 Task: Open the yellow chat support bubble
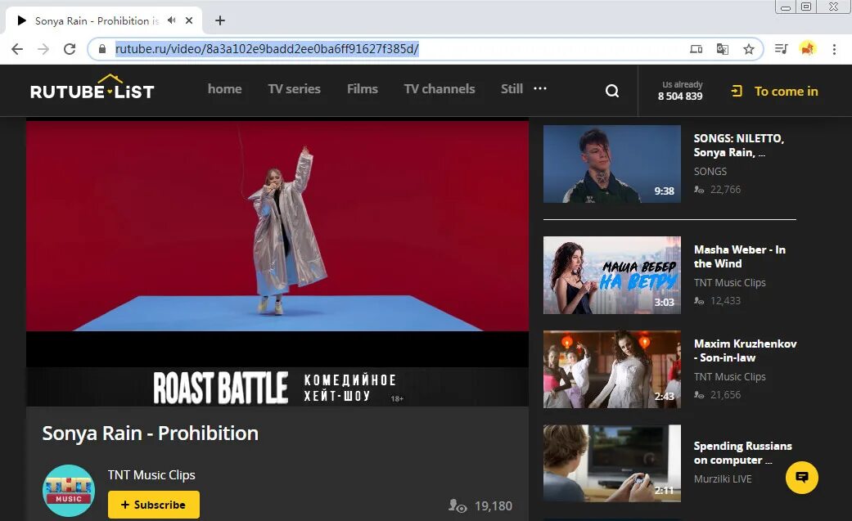click(x=802, y=478)
